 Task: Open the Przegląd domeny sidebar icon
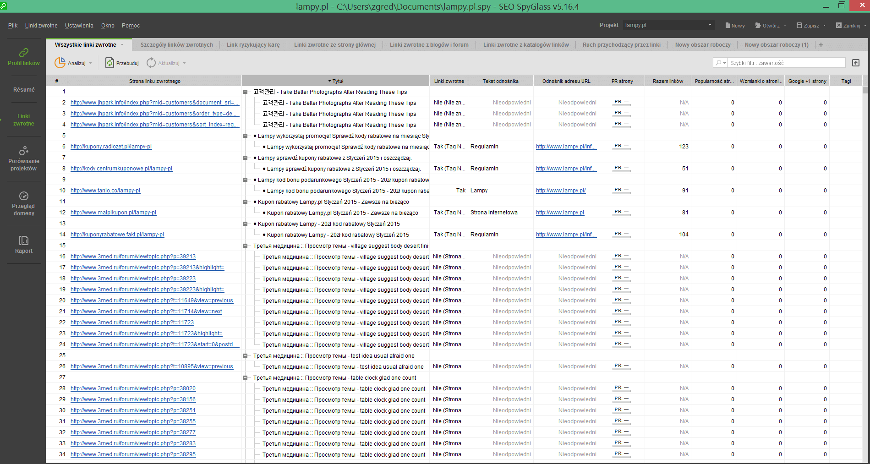[x=24, y=196]
